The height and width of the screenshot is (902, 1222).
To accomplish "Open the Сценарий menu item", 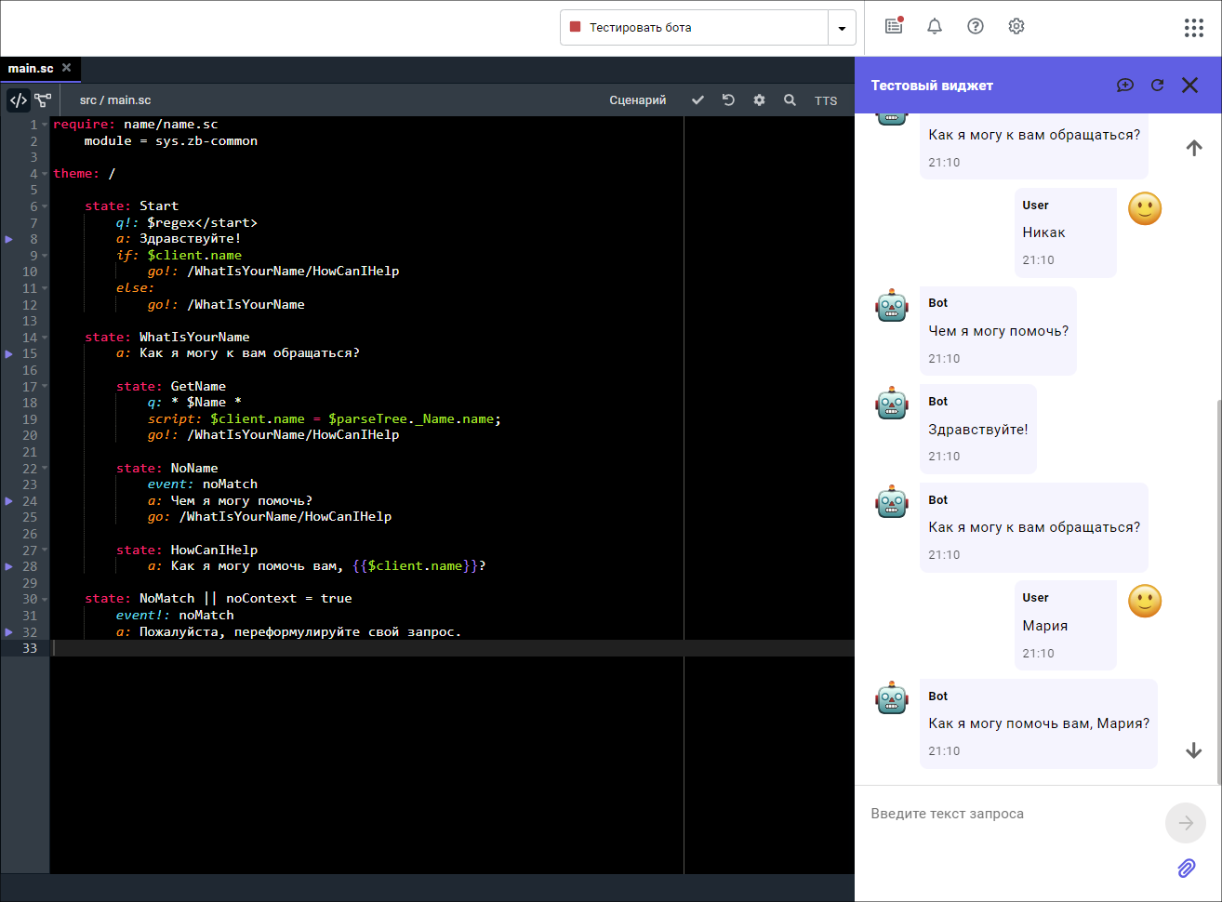I will pos(637,100).
